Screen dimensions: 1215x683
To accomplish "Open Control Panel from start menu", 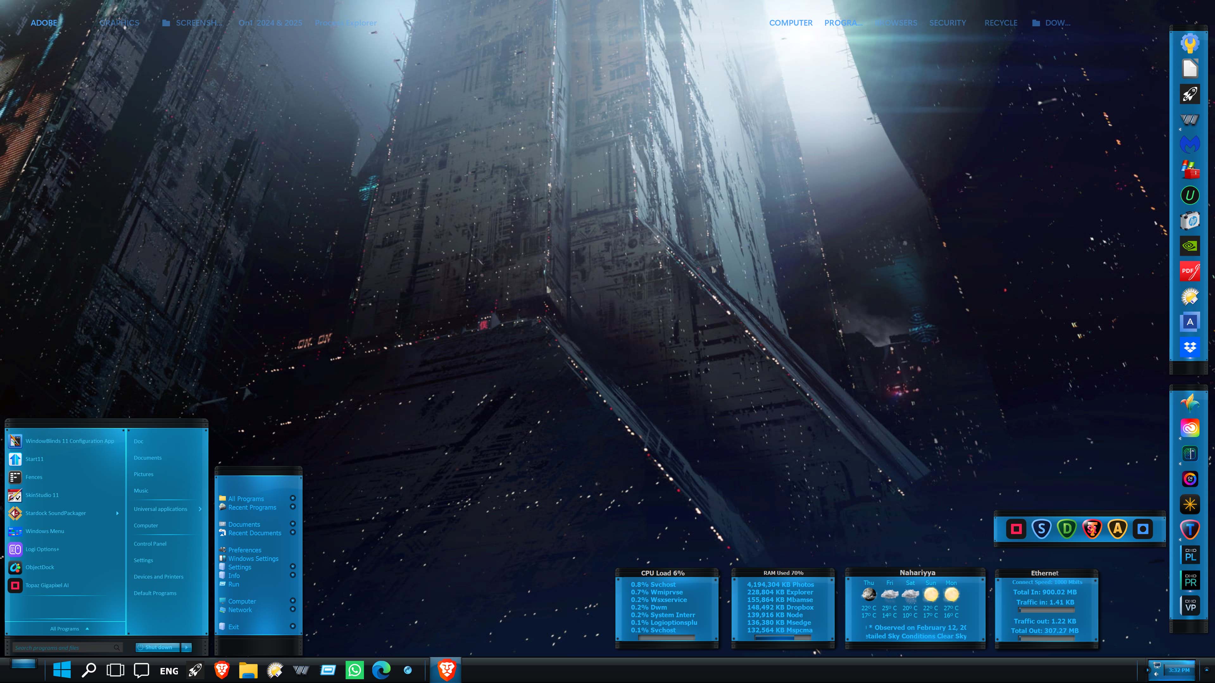I will point(150,543).
